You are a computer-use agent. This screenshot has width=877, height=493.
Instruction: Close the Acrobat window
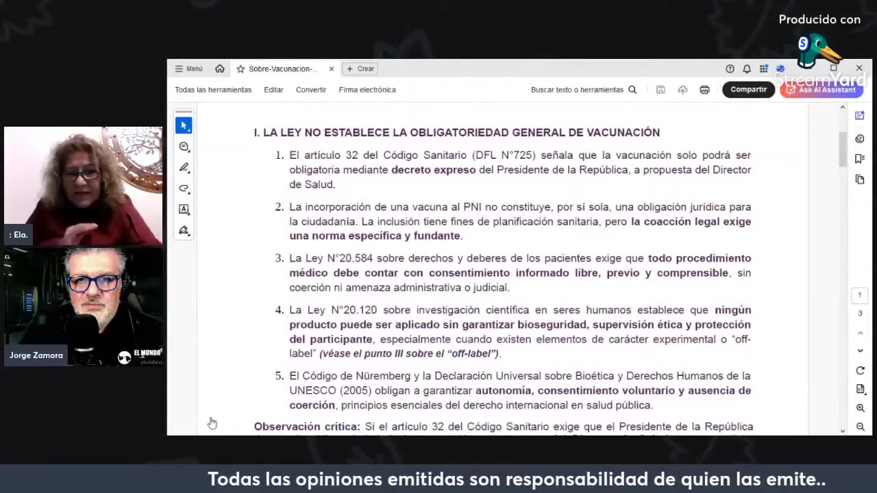click(x=859, y=68)
